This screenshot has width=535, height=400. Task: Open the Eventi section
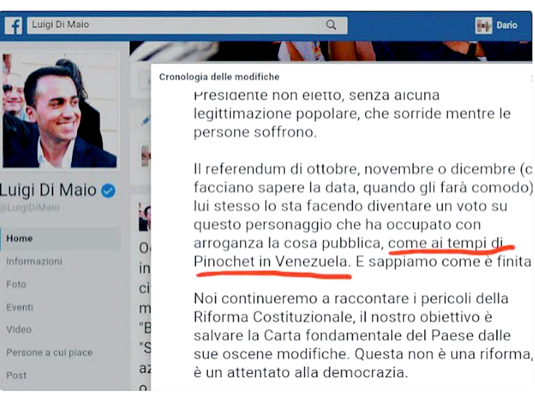(x=20, y=307)
